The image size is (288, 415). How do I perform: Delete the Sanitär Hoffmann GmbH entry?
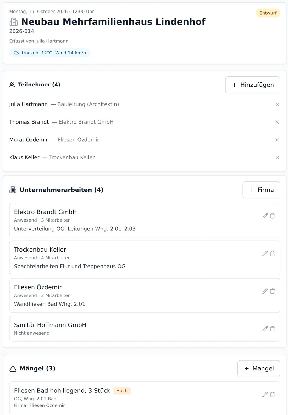pos(273,329)
